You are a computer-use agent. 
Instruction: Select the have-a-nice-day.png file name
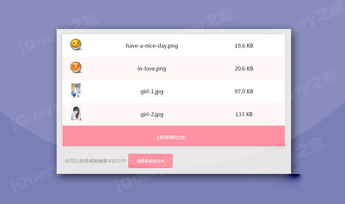(x=152, y=46)
